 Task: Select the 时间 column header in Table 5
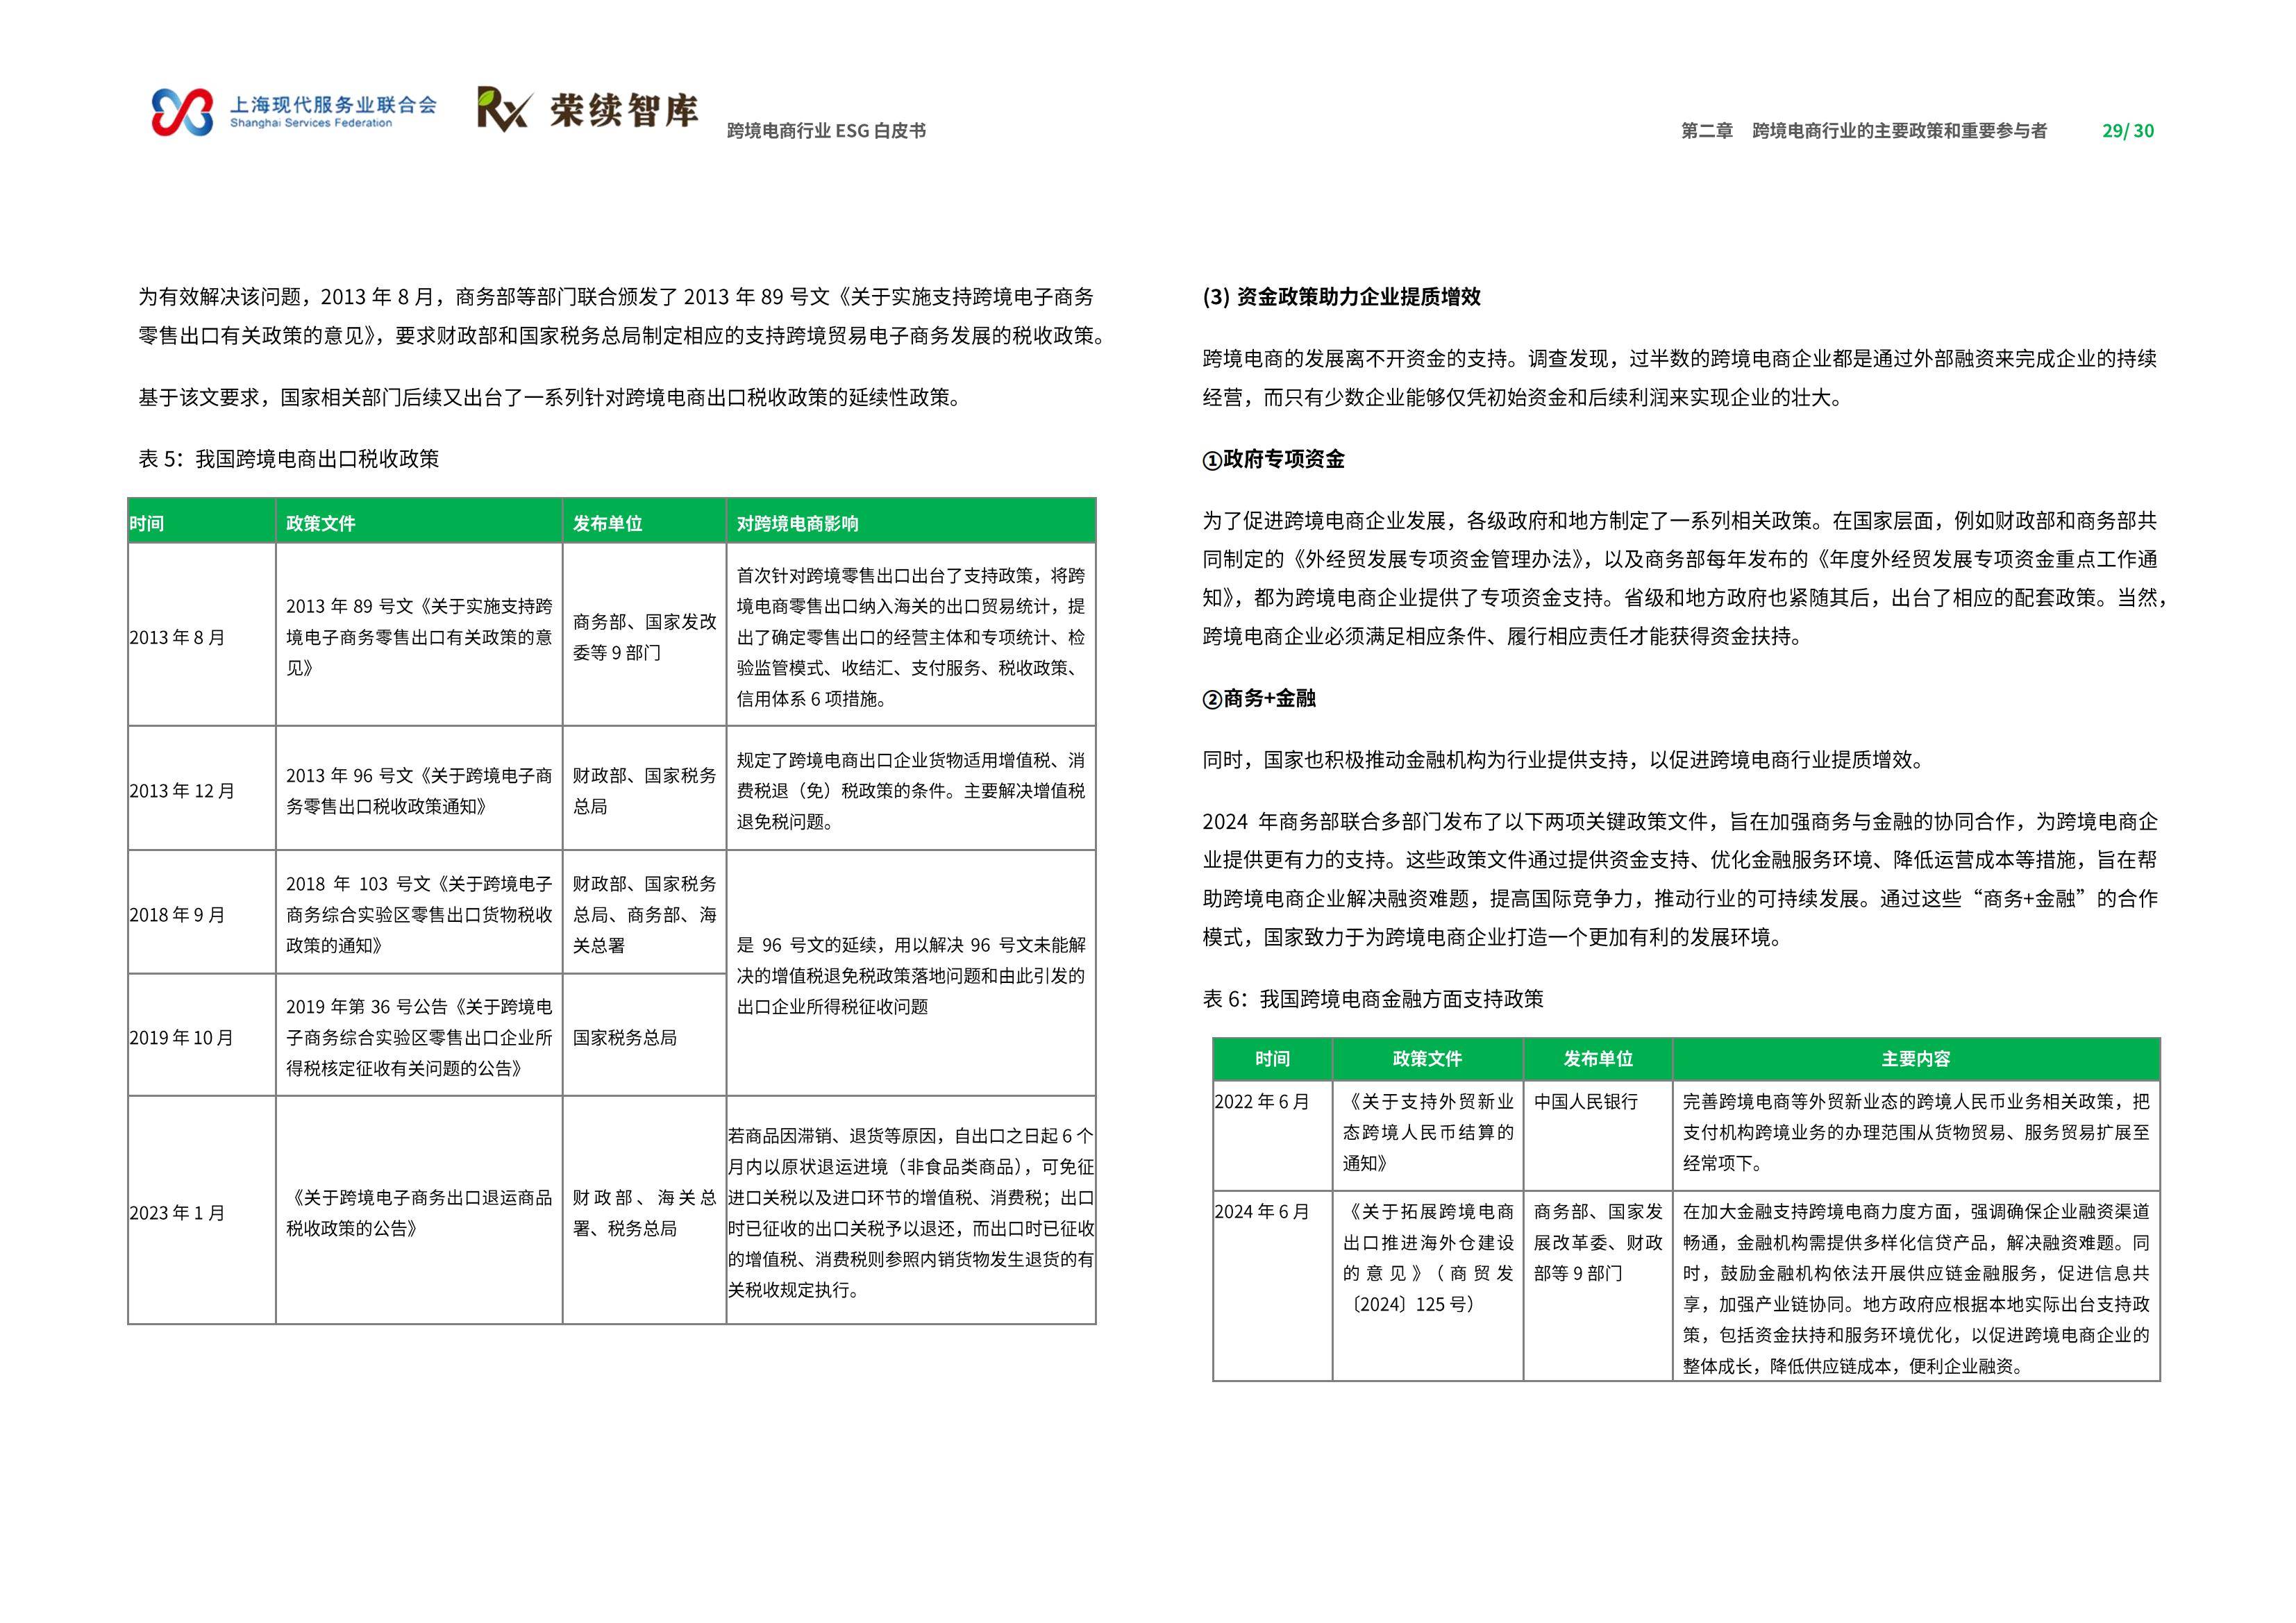coord(202,522)
